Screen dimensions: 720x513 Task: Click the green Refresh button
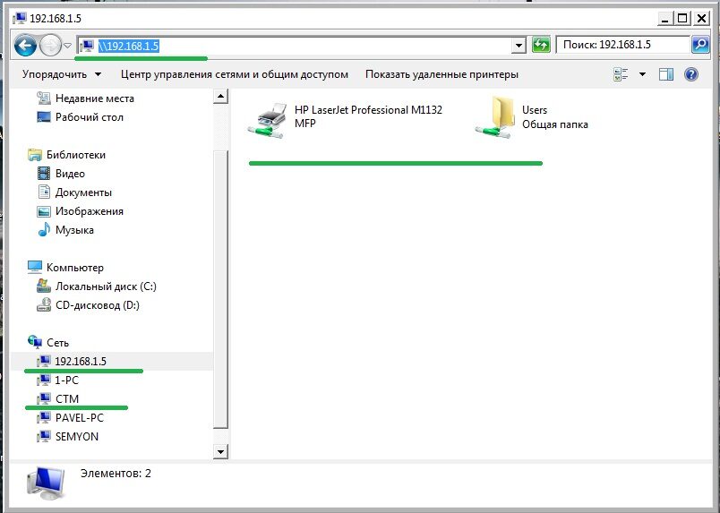pos(541,45)
